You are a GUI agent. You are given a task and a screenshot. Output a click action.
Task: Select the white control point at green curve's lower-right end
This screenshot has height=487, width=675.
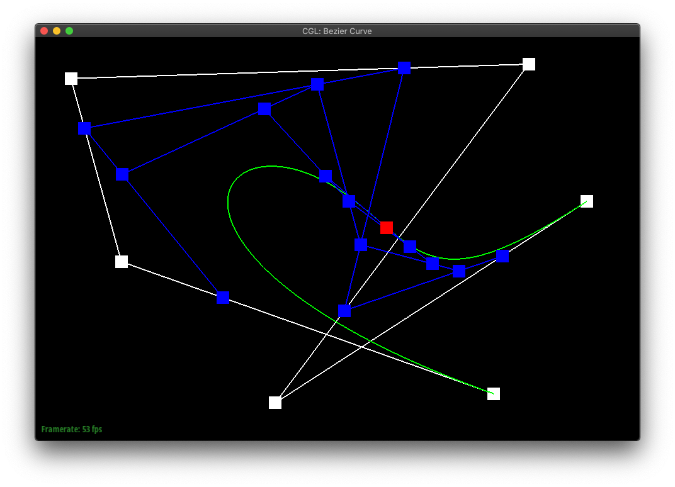coord(493,394)
